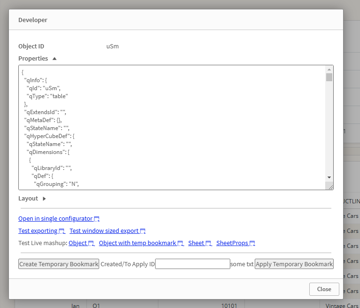This screenshot has width=360, height=308.
Task: Click the "qInfo" line
Action: point(36,80)
